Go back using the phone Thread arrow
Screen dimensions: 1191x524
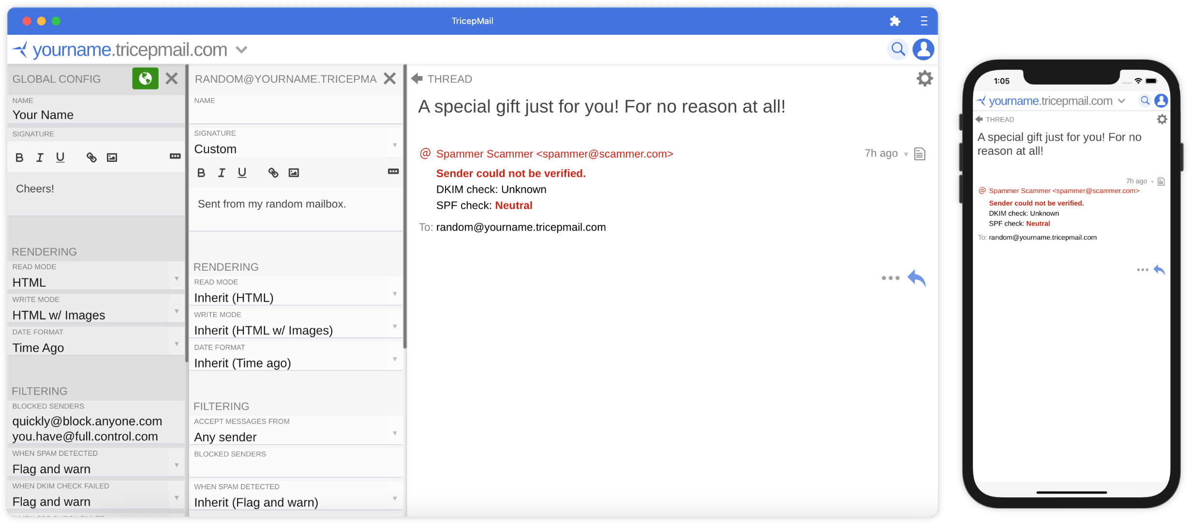coord(979,119)
